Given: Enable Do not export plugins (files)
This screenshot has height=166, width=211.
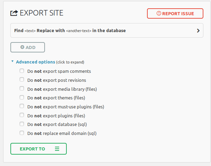Looking at the screenshot, I should click(x=22, y=115).
